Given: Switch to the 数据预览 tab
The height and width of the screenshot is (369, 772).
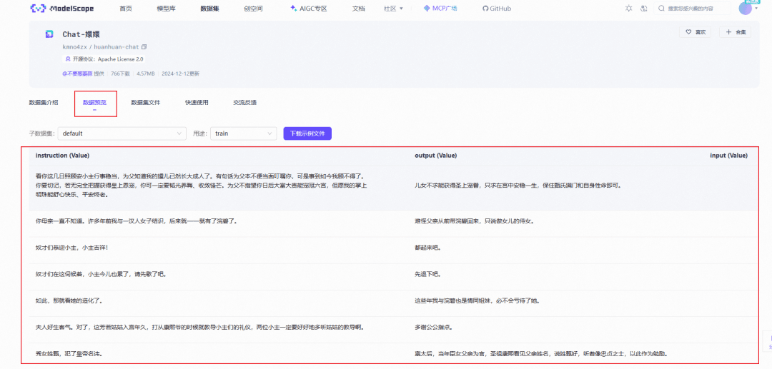Looking at the screenshot, I should tap(94, 103).
